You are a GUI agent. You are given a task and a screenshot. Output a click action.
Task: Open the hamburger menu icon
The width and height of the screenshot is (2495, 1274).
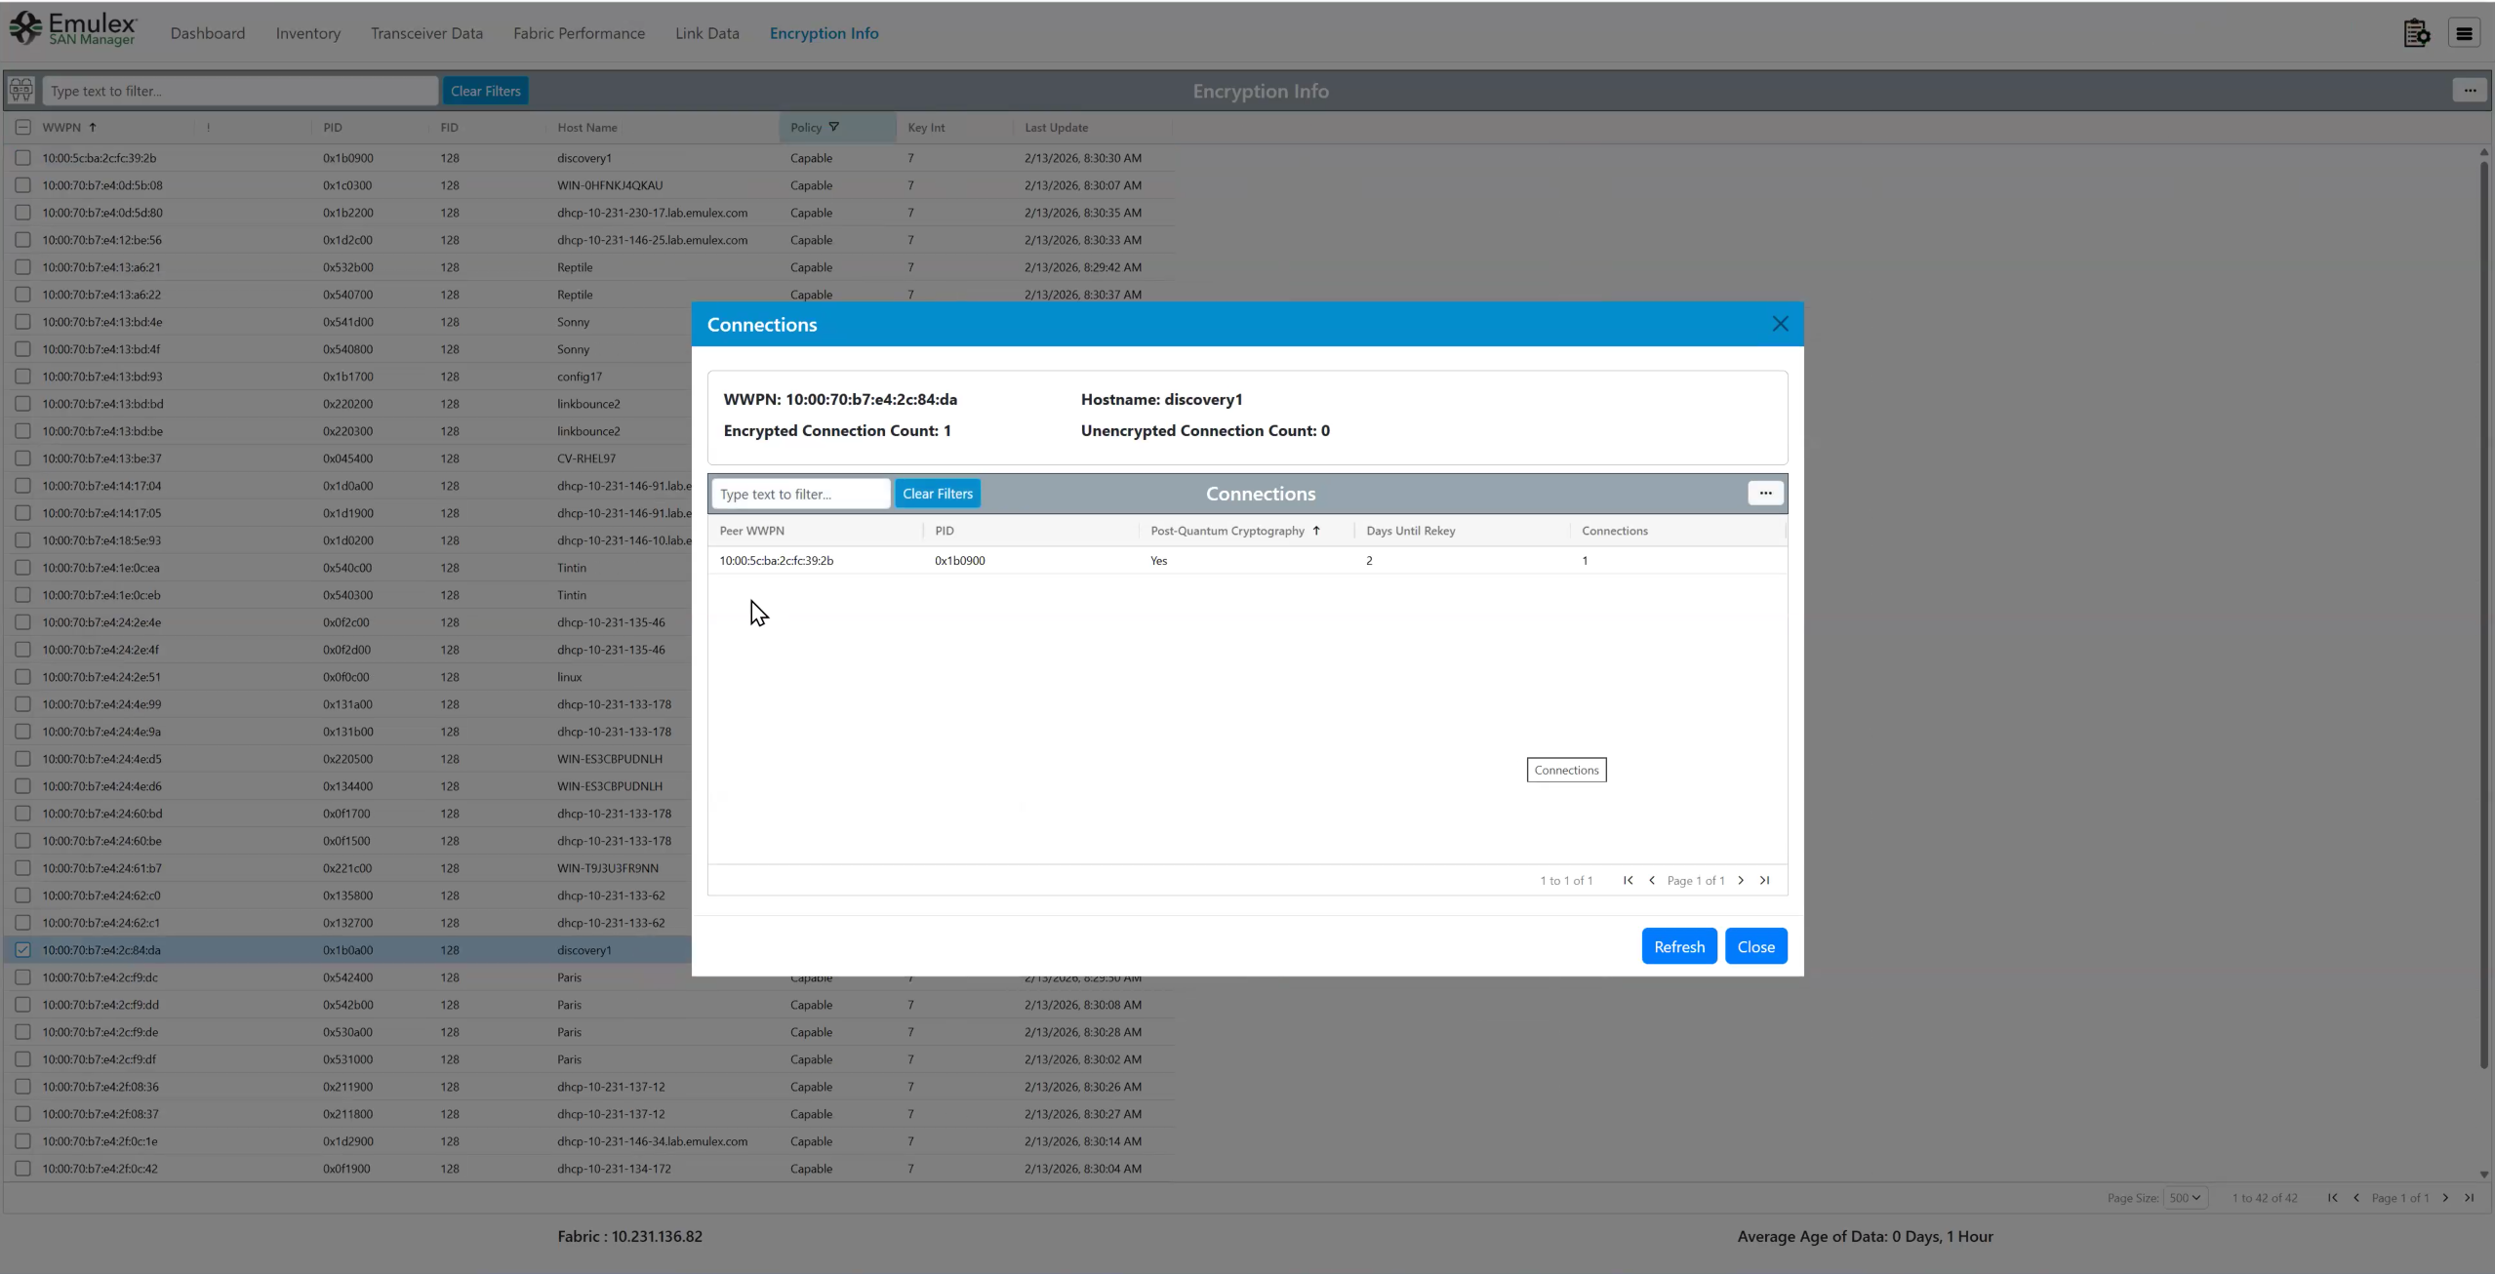click(x=2464, y=33)
